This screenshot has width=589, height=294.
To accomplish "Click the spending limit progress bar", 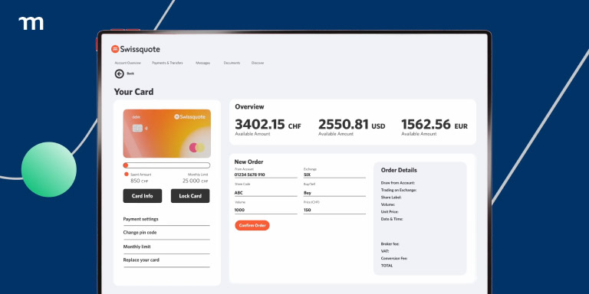I will (166, 165).
